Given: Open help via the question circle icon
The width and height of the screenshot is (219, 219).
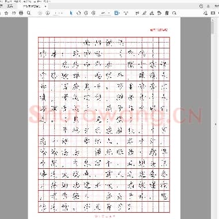Looking at the screenshot, I should (201, 6).
